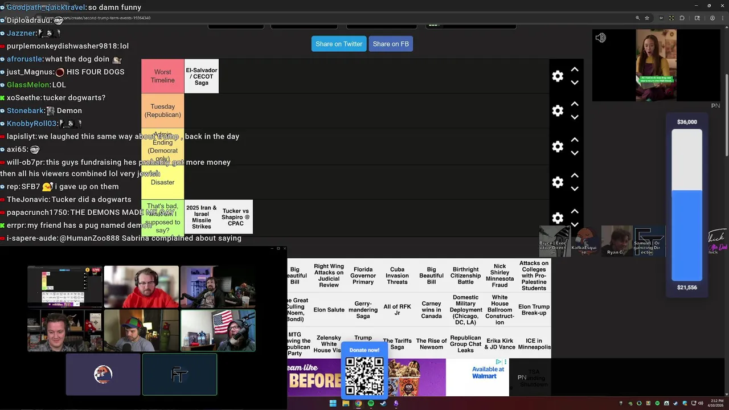The height and width of the screenshot is (410, 729).
Task: Click the Worst Timeline red tier label
Action: [x=163, y=76]
